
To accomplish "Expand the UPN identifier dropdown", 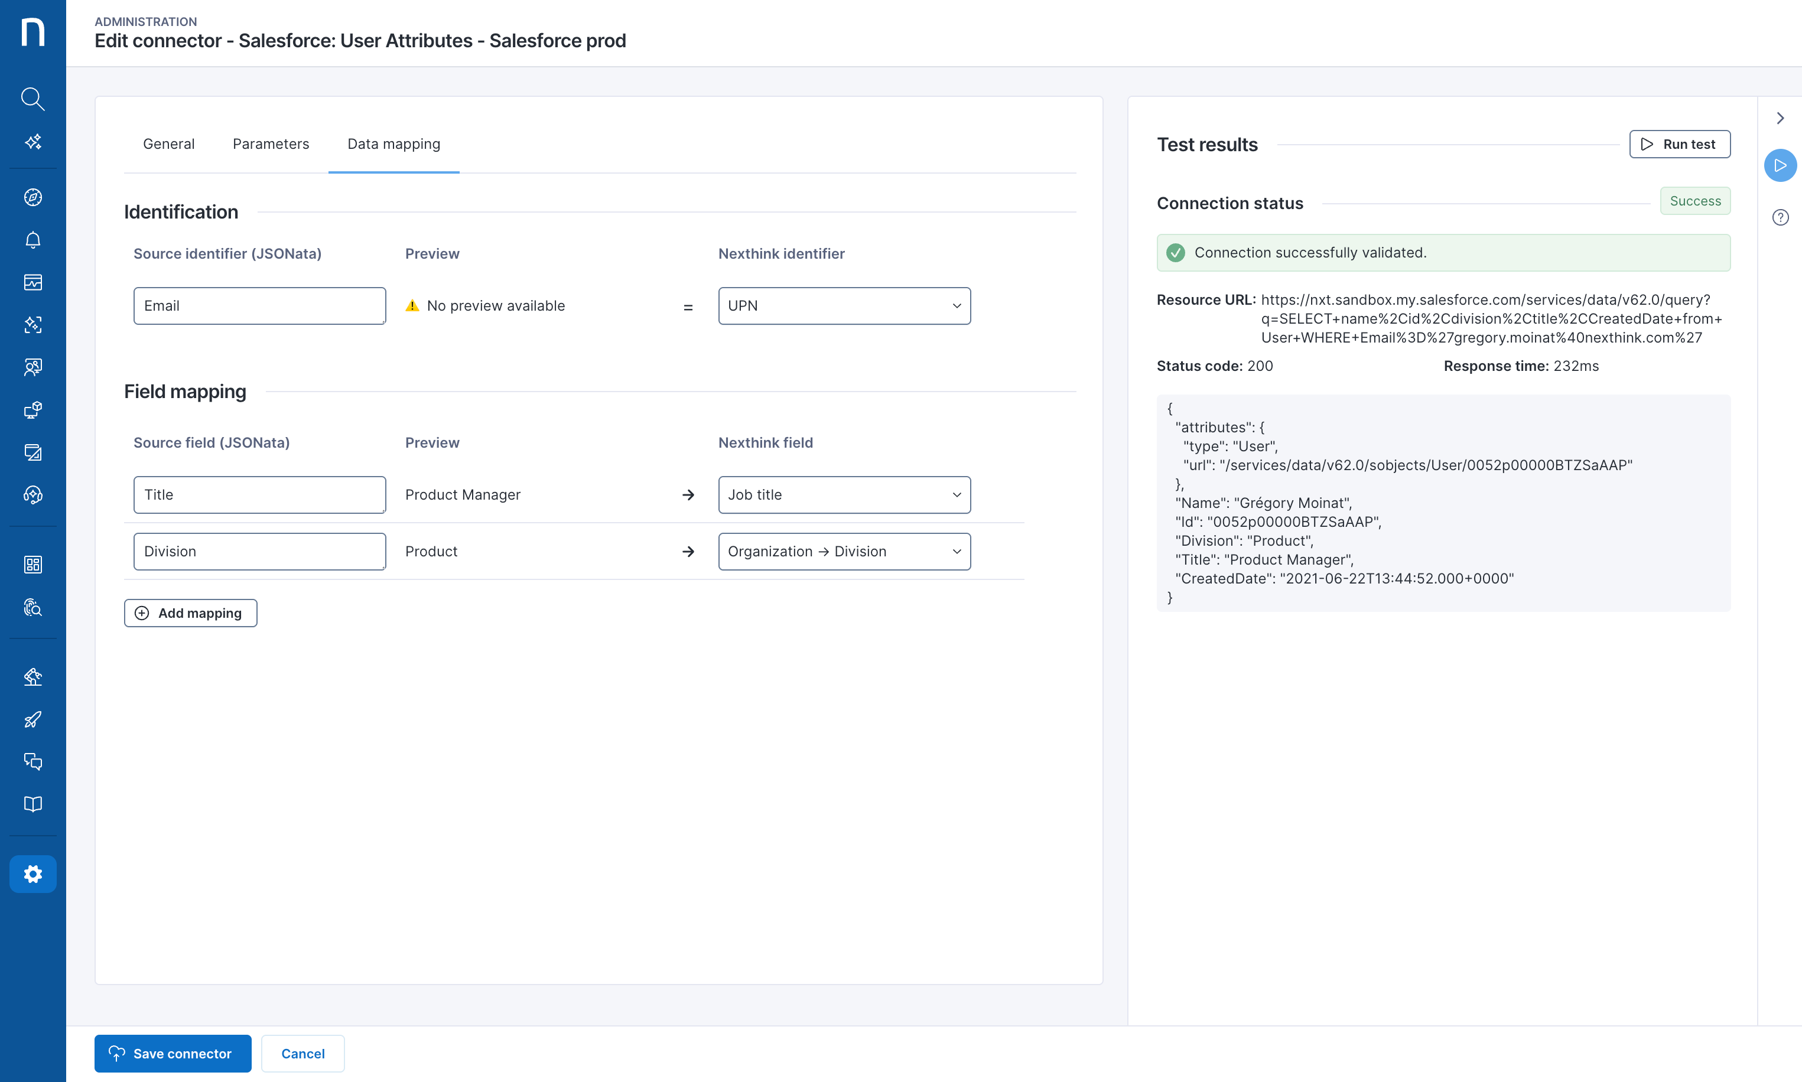I will click(844, 305).
